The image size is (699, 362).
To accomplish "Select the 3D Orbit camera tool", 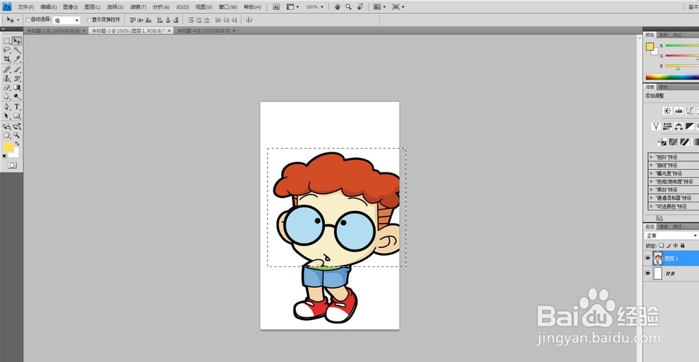I will pyautogui.click(x=17, y=126).
